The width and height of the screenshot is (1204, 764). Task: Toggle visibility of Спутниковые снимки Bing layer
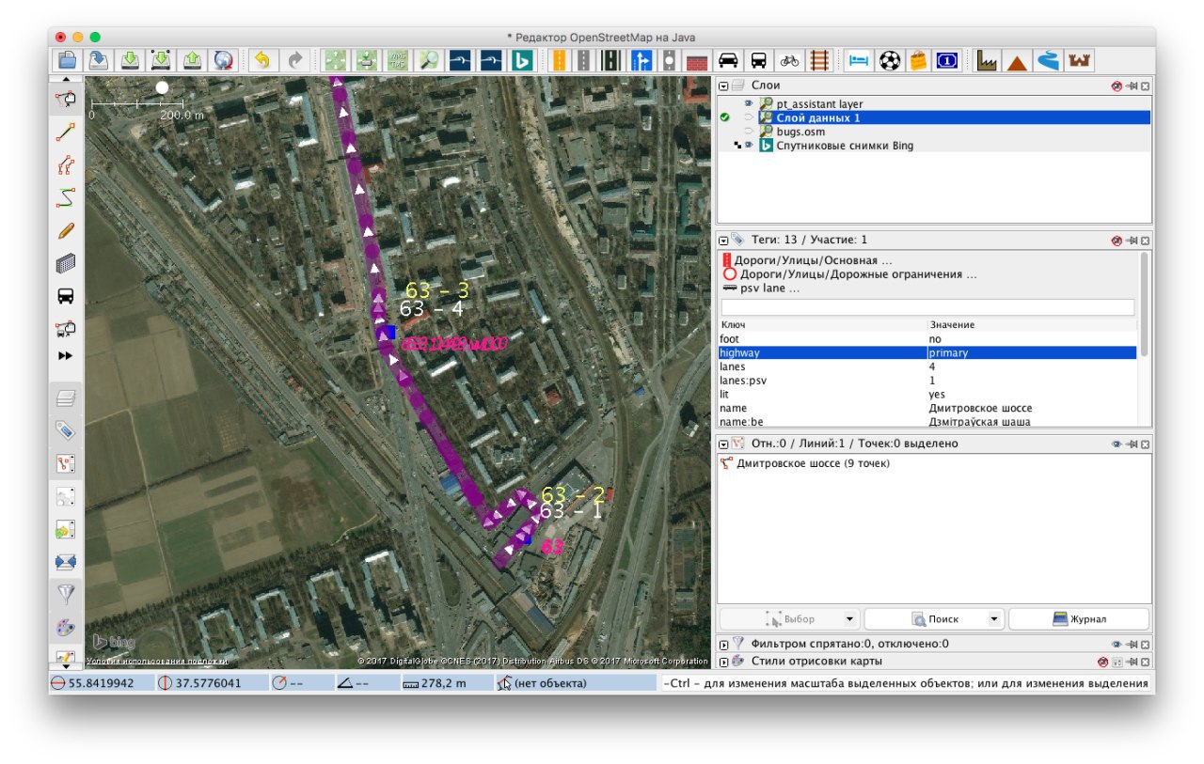tap(749, 146)
